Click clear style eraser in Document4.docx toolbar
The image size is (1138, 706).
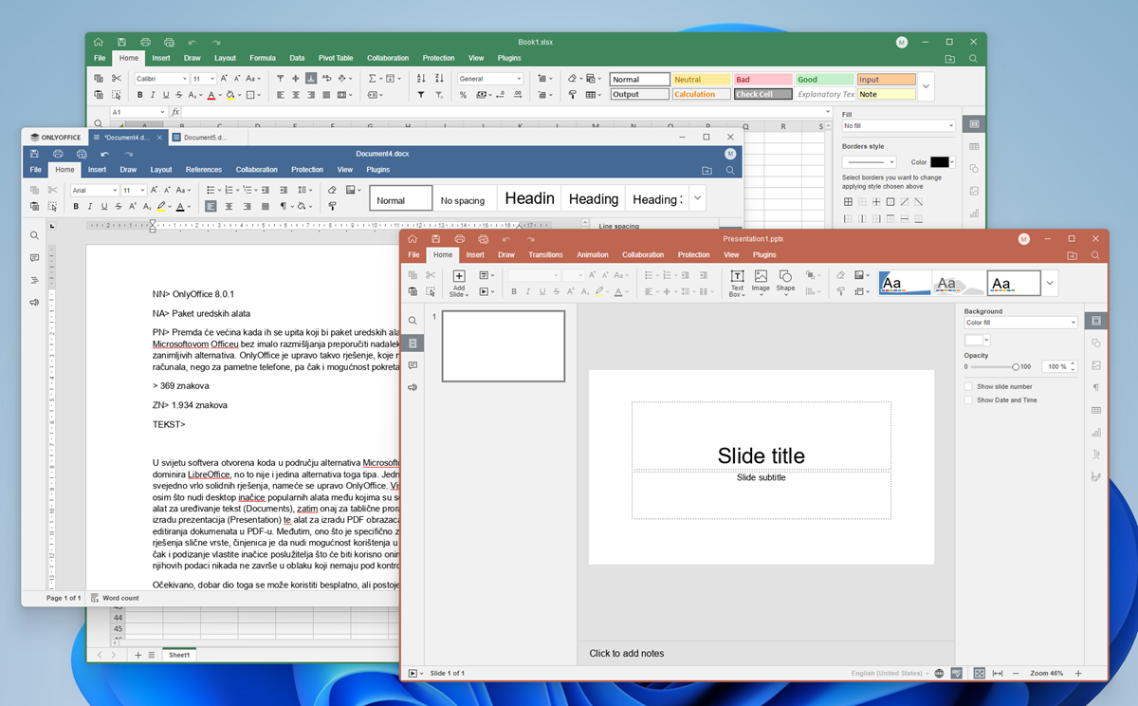[x=333, y=190]
